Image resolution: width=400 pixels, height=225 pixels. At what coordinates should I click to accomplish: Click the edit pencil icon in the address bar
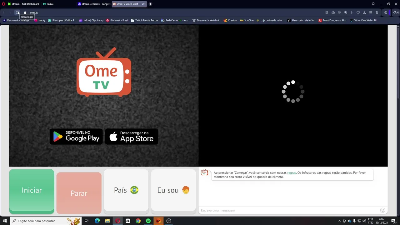327,12
